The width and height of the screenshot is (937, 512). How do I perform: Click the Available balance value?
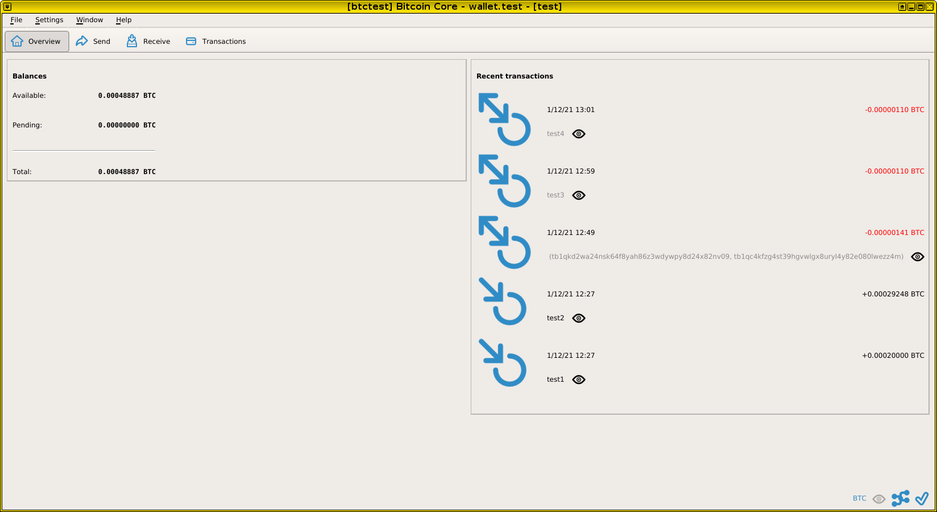click(x=127, y=96)
